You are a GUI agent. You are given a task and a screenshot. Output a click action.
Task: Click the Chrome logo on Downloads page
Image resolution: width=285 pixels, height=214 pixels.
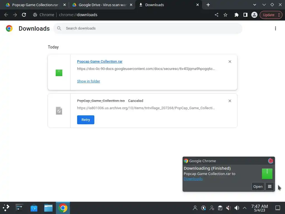click(9, 28)
